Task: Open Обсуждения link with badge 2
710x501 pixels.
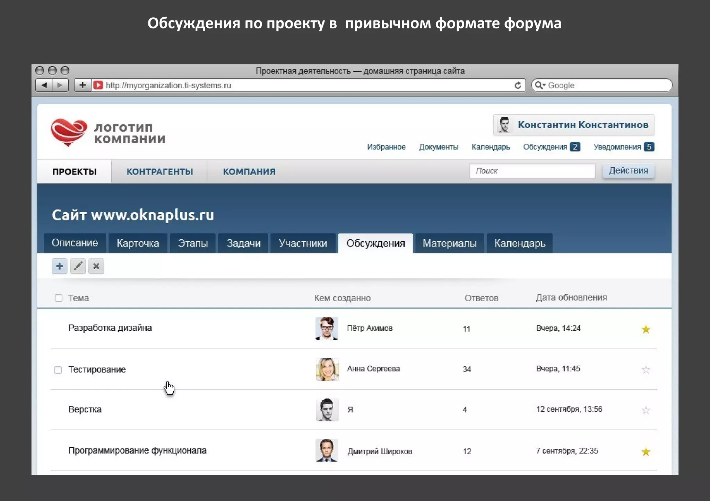Action: [551, 147]
